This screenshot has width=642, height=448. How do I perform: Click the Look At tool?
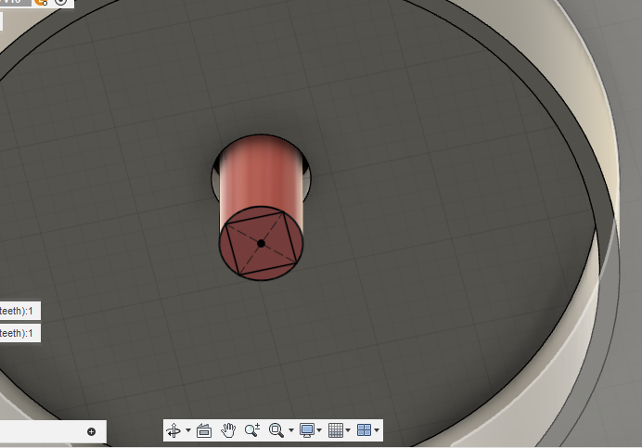(204, 430)
